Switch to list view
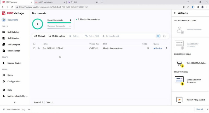The image size is (209, 113). click(158, 36)
